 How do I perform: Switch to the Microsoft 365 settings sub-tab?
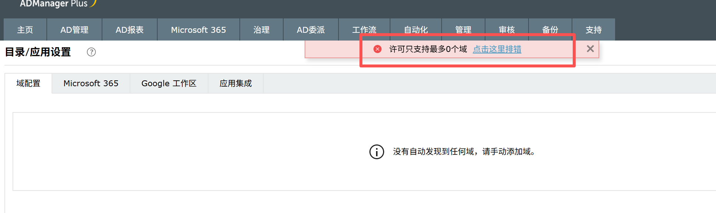click(91, 83)
